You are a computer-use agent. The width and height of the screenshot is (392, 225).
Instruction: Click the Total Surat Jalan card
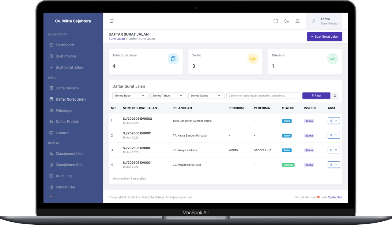click(145, 62)
